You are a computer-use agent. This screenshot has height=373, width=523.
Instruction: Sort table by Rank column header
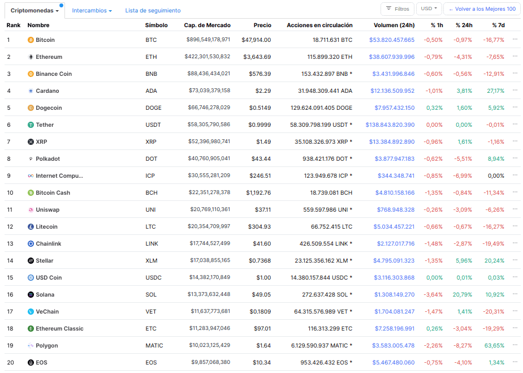14,25
